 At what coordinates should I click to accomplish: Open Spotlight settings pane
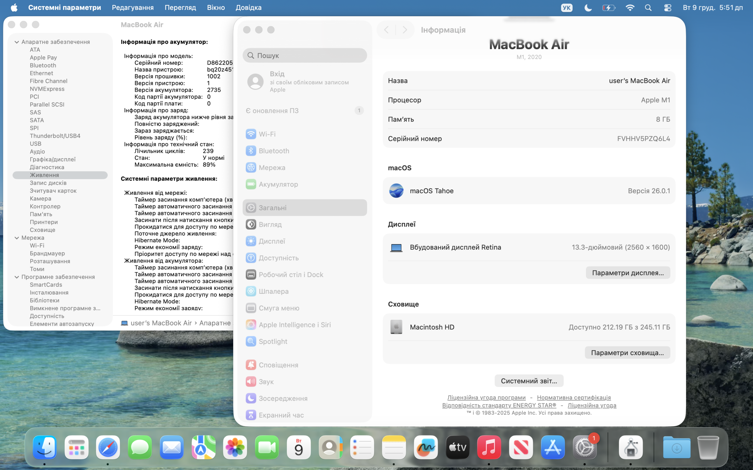[x=273, y=341]
